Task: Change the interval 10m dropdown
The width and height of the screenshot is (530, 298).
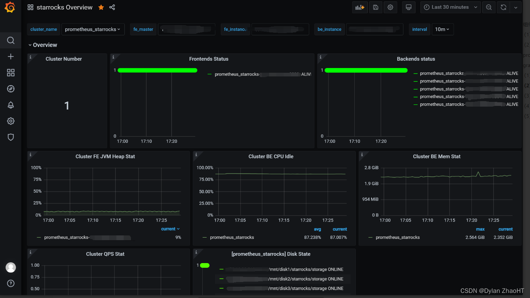Action: click(442, 29)
